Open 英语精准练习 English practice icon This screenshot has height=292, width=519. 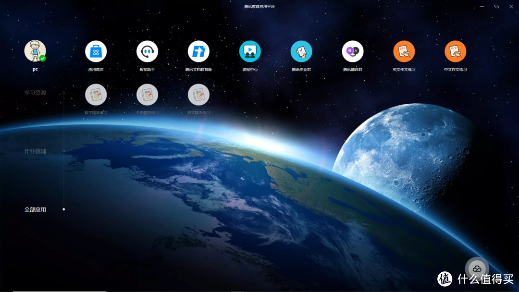148,95
